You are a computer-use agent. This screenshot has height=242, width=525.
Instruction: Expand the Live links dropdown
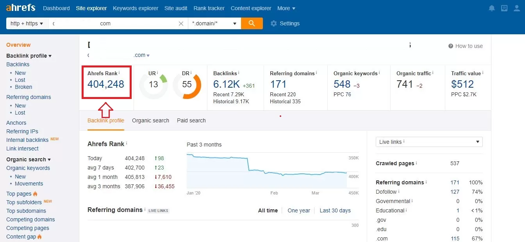429,142
